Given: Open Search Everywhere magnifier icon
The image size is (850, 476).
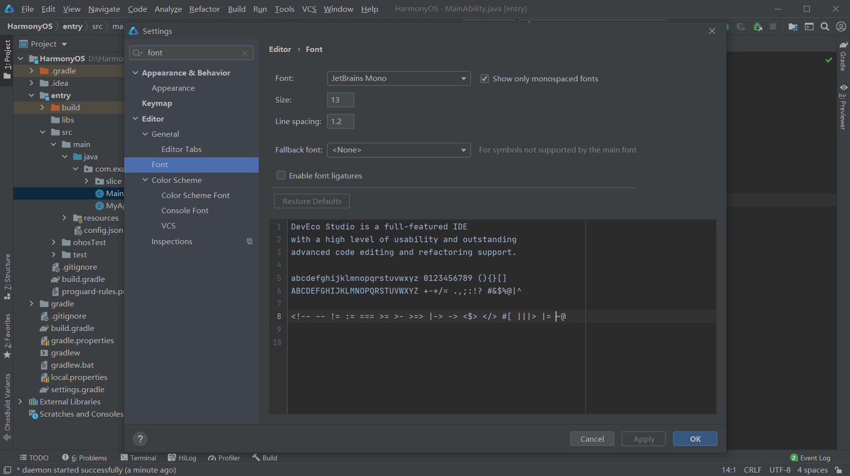Looking at the screenshot, I should point(825,27).
